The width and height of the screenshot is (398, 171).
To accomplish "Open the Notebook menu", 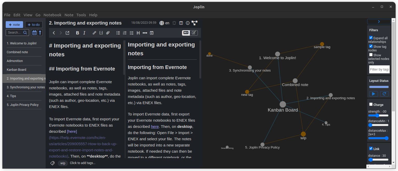I will (52, 15).
